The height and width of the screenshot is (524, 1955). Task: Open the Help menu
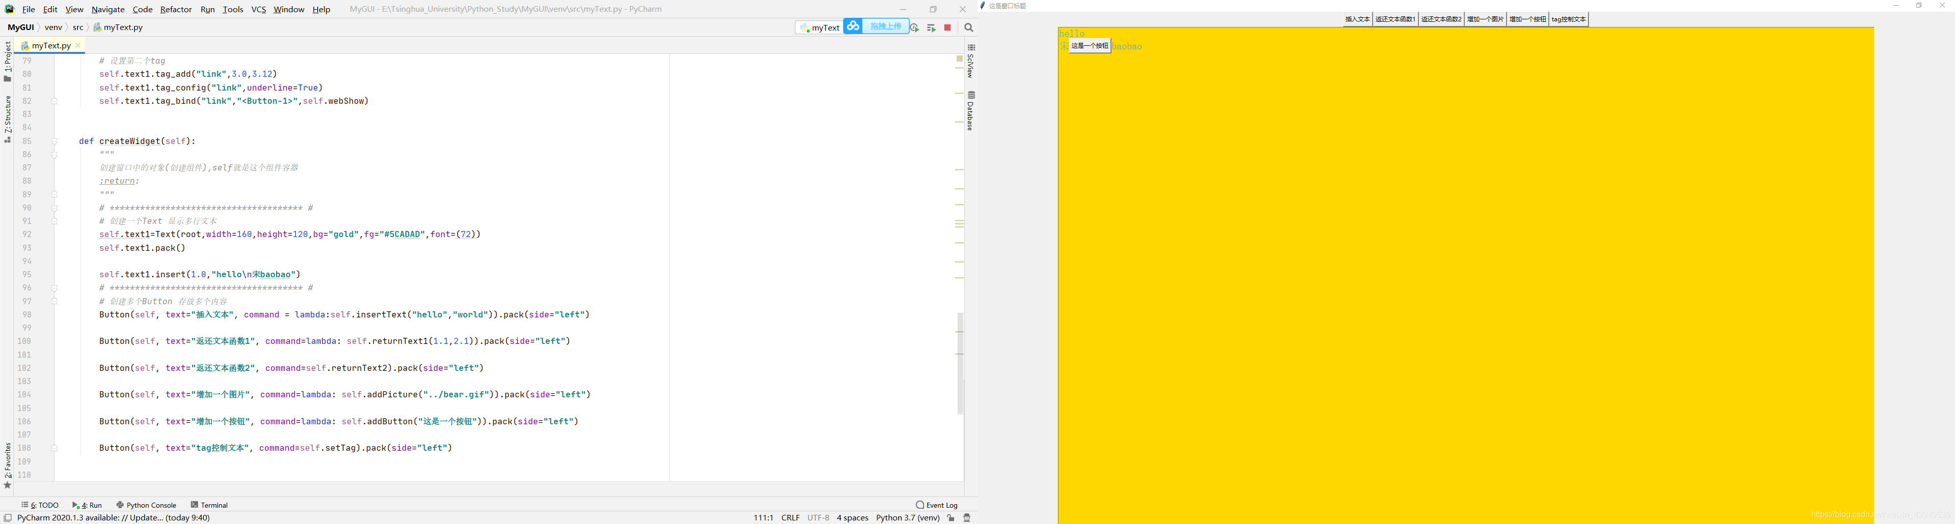tap(322, 9)
